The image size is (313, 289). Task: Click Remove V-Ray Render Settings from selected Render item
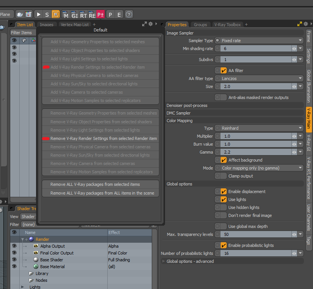(101, 138)
